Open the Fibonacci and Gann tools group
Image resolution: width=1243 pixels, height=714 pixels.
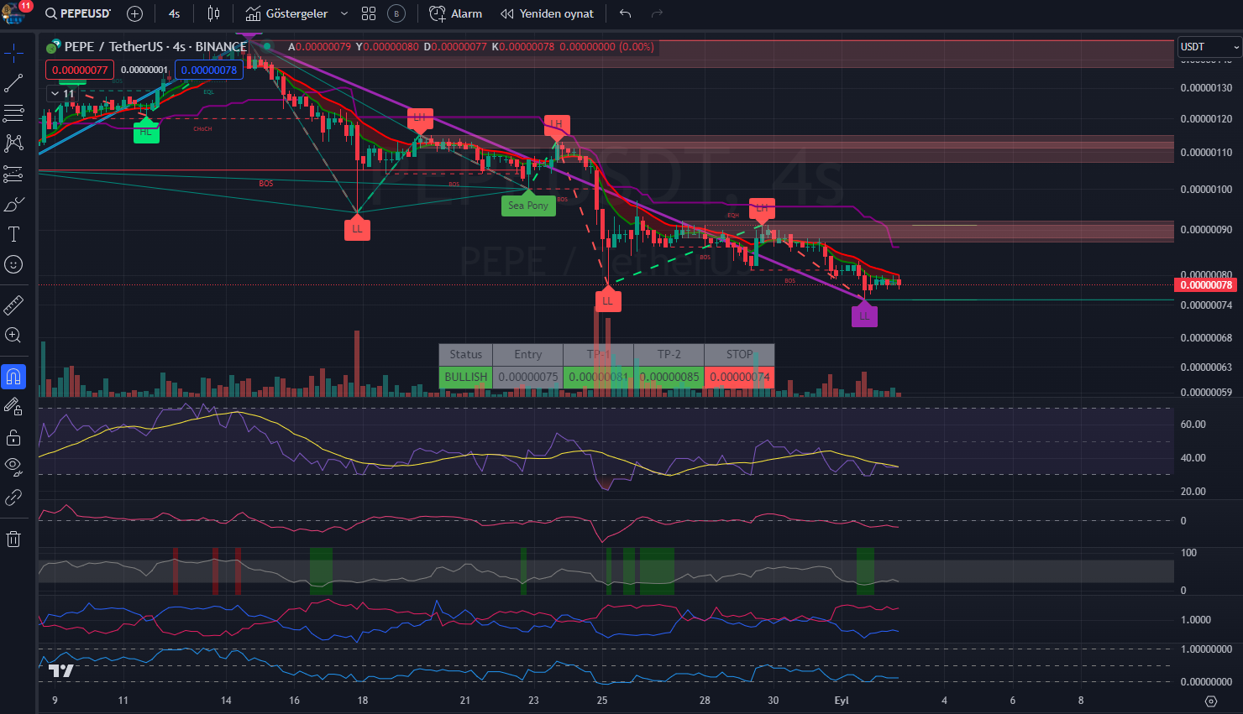coord(13,113)
